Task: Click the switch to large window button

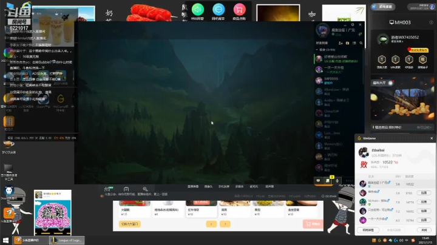Action: coord(130,224)
